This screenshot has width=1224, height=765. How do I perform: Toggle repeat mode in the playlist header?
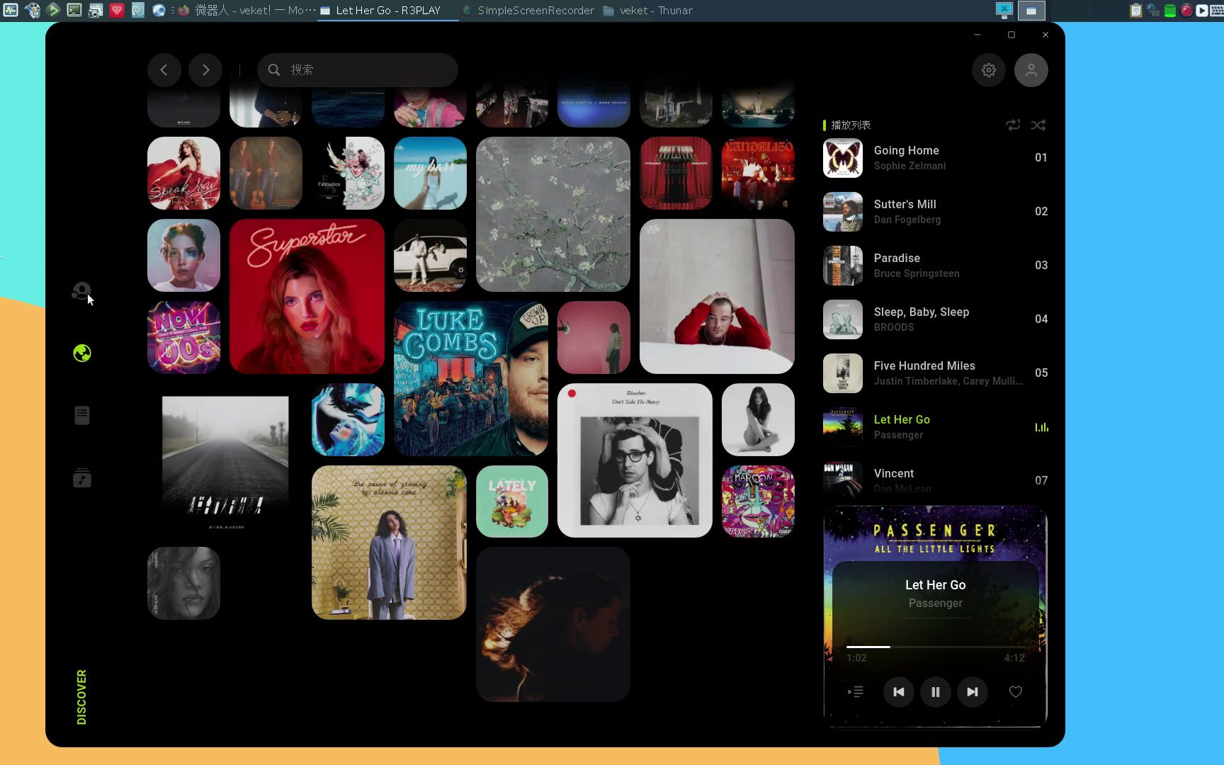(x=1013, y=125)
